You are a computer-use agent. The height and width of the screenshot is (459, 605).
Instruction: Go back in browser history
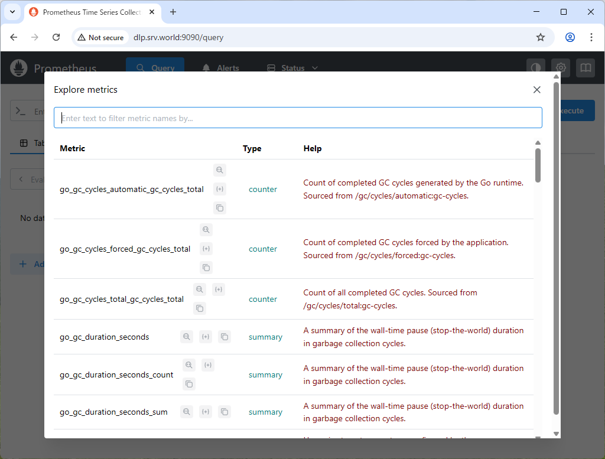[x=14, y=37]
